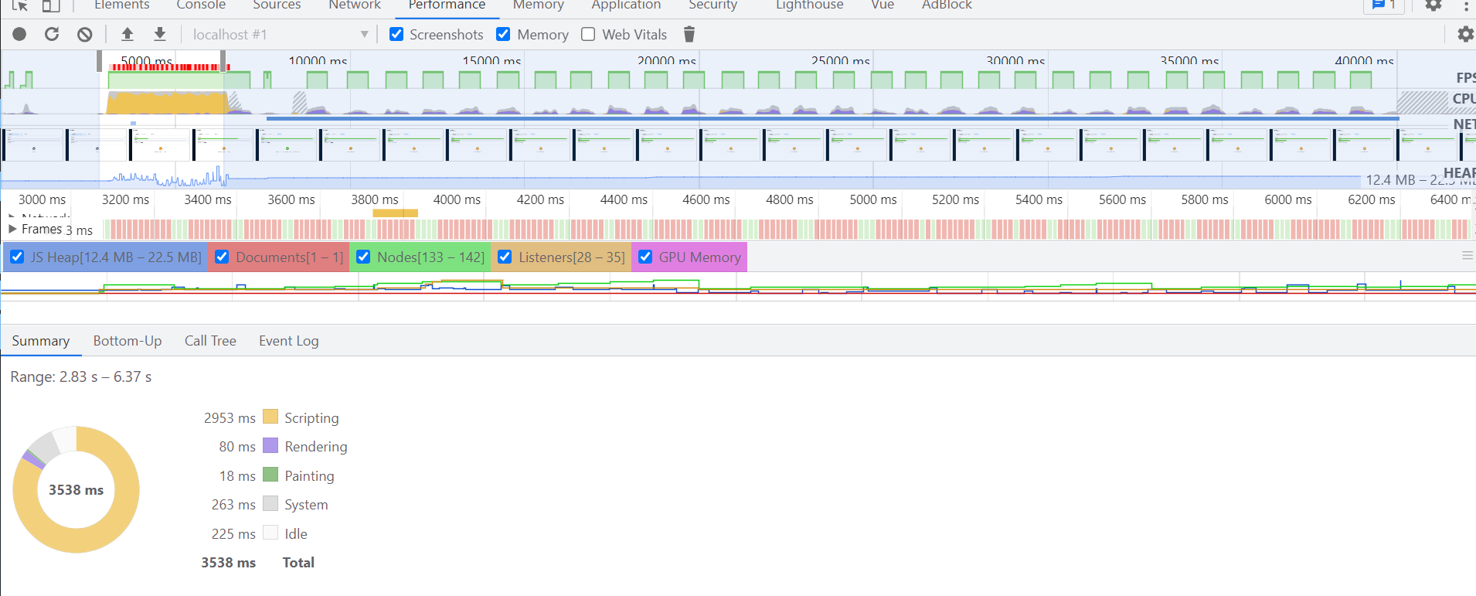Open the Sources panel
The width and height of the screenshot is (1476, 596).
(277, 5)
